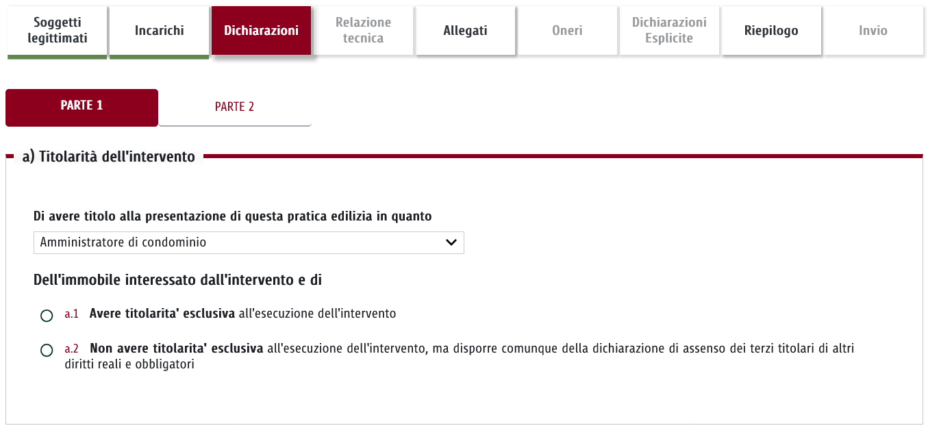Show the PARTE 1 section
This screenshot has width=928, height=430.
coord(81,106)
